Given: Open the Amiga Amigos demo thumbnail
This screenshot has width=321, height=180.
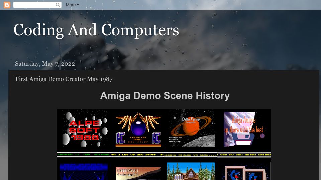Looking at the screenshot, I should 244,129.
